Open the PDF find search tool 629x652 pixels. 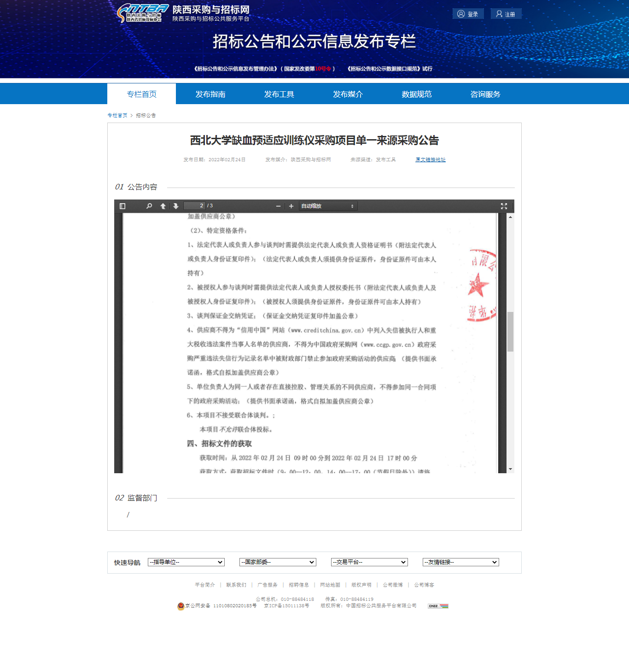[149, 206]
